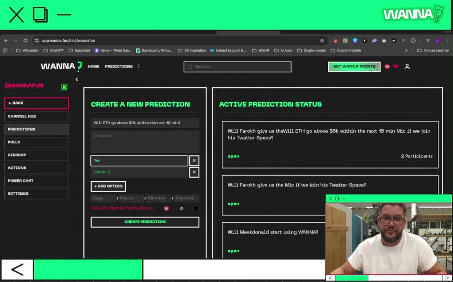The width and height of the screenshot is (453, 282).
Task: Open the Home – TRent San bookmark
Action: coord(113,50)
